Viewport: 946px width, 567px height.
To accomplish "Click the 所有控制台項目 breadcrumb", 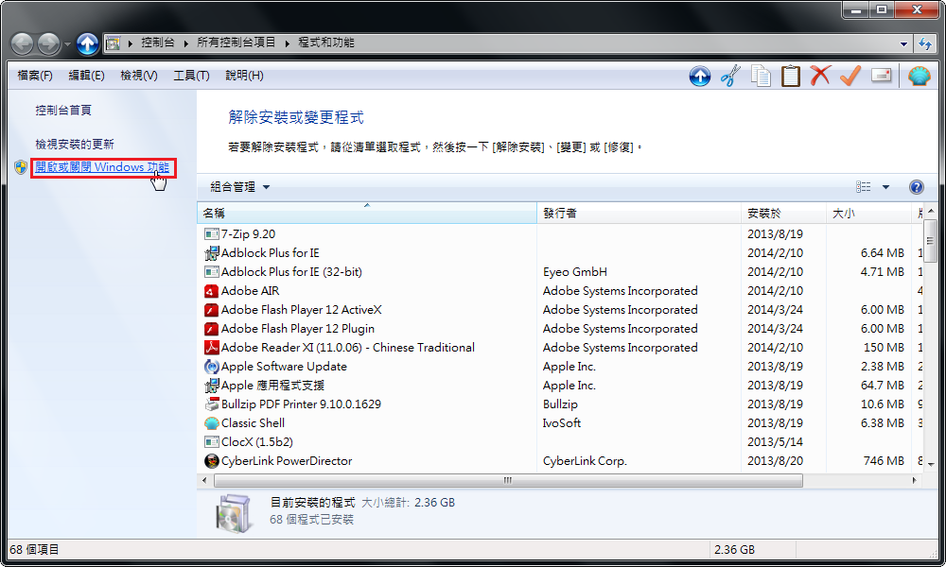I will (236, 43).
